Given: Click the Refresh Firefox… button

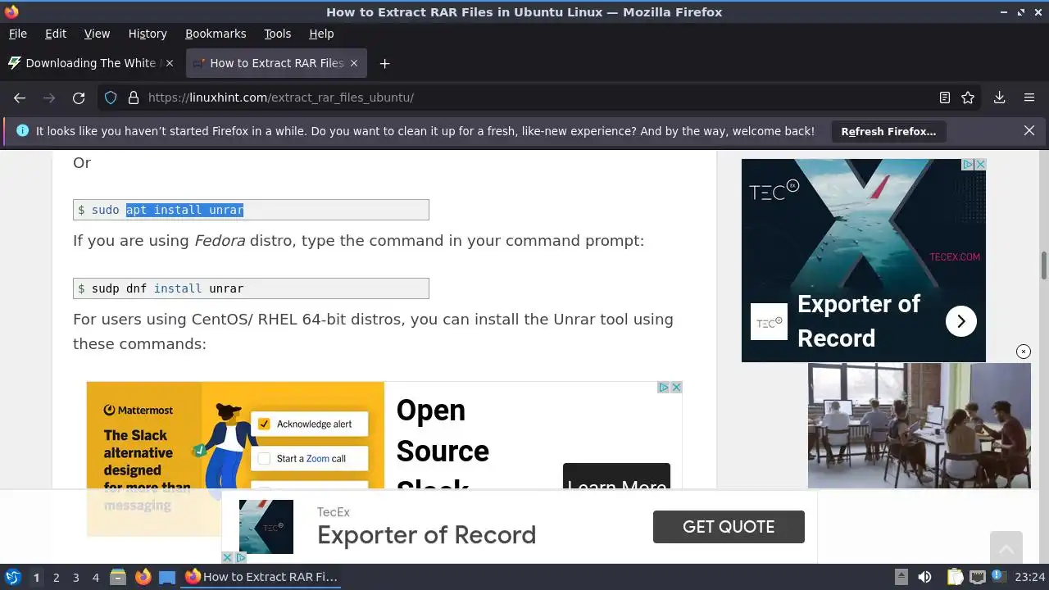Looking at the screenshot, I should [x=888, y=131].
